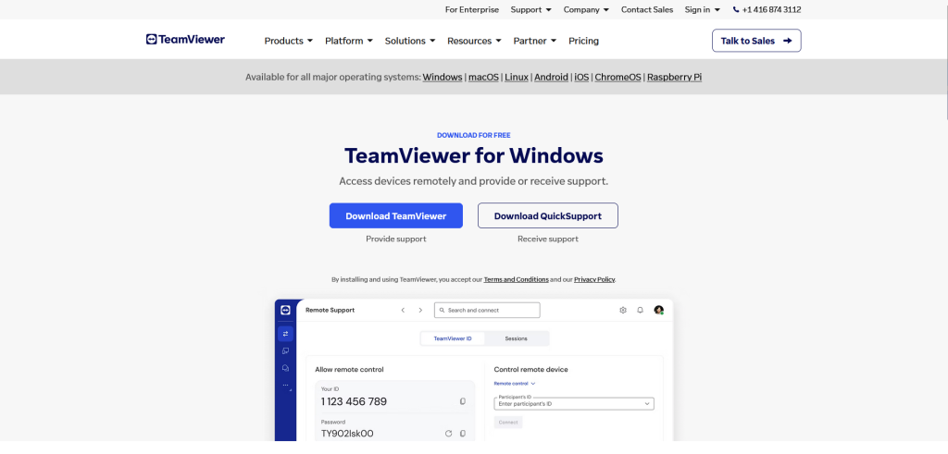The image size is (948, 454).
Task: Expand the Remote control mode chevron
Action: 533,384
